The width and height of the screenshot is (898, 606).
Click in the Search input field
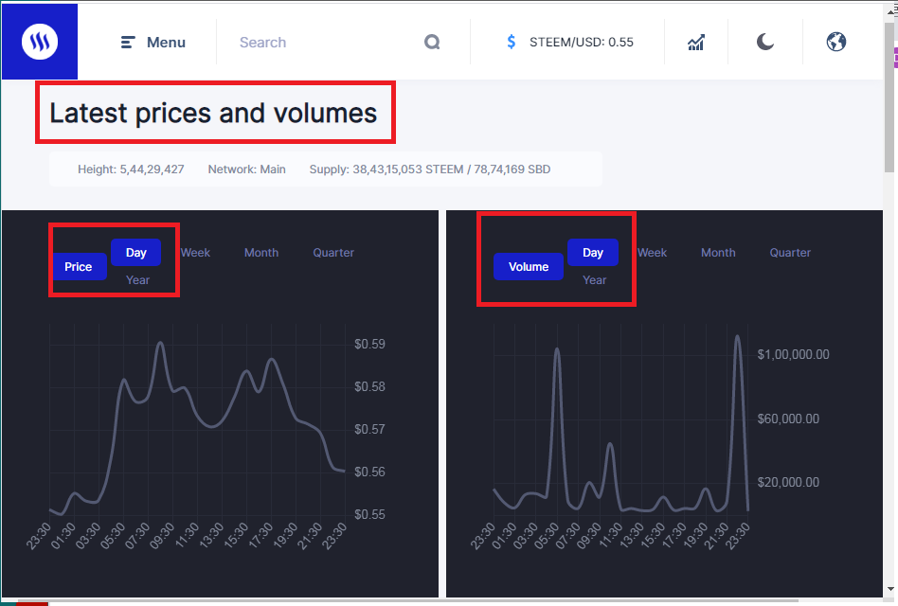click(322, 43)
